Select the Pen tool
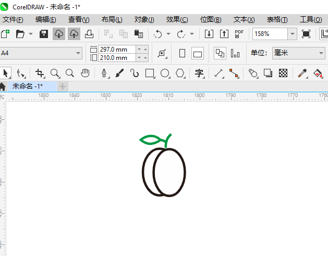The image size is (328, 256). coord(104,73)
